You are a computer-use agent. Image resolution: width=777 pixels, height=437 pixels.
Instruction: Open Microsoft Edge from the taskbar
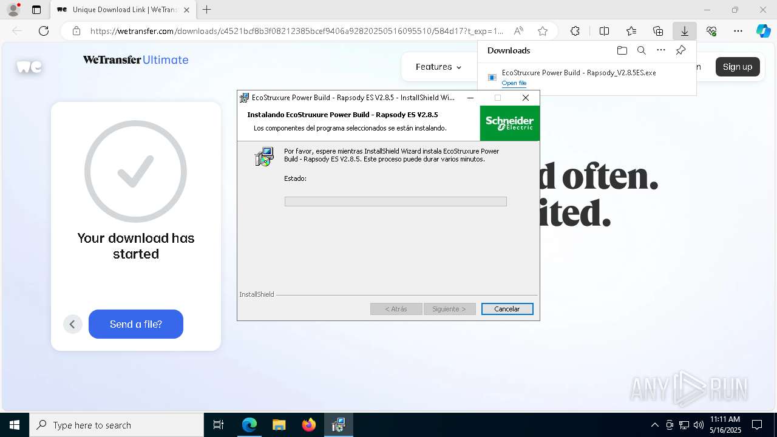click(249, 425)
